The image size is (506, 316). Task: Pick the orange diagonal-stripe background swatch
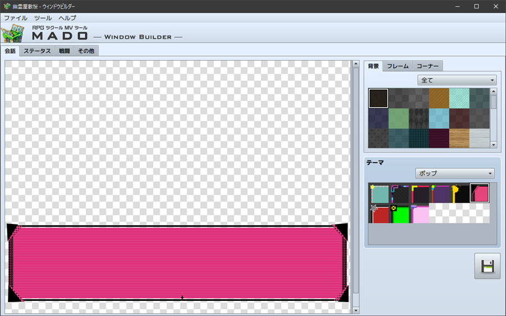(439, 98)
